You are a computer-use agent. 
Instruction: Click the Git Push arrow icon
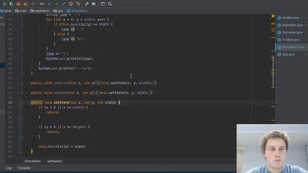[64, 4]
